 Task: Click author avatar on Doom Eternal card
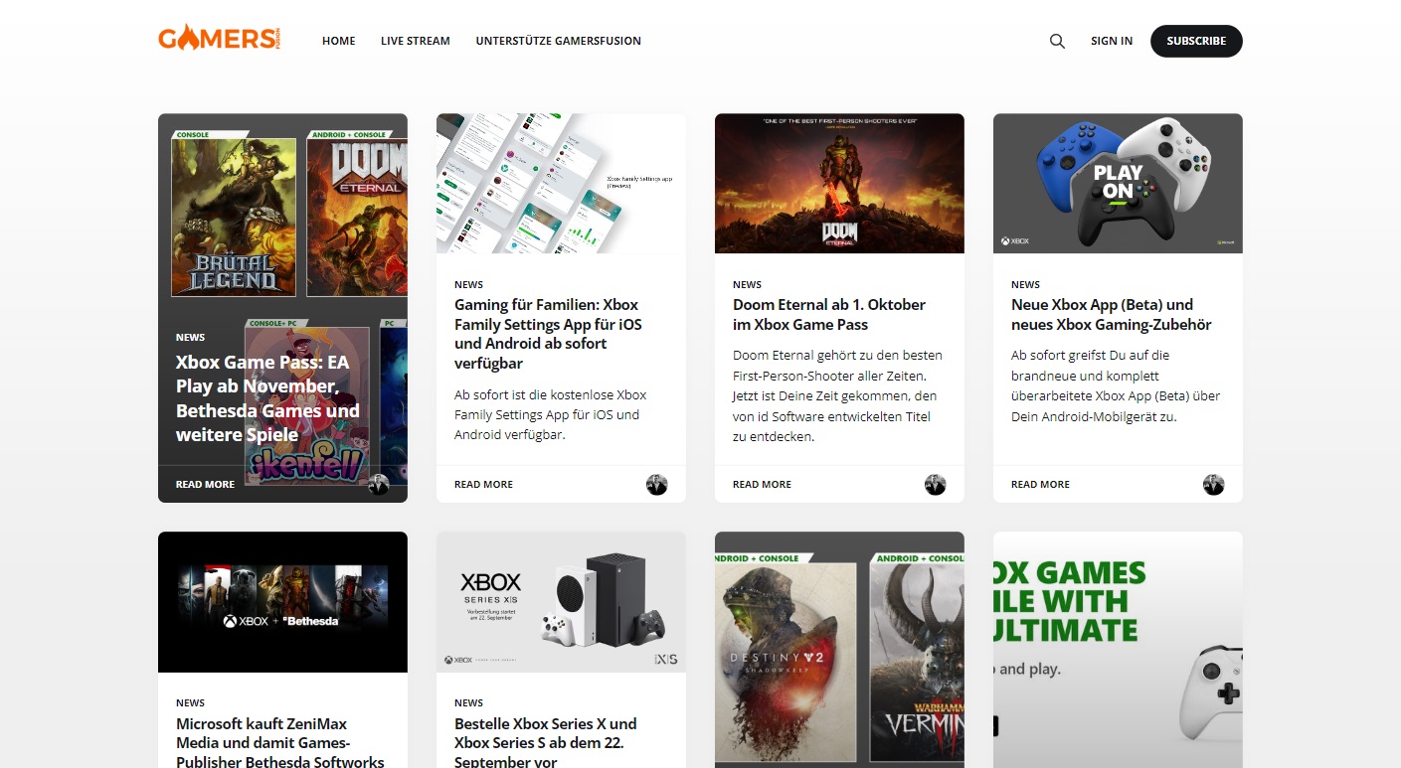point(935,485)
